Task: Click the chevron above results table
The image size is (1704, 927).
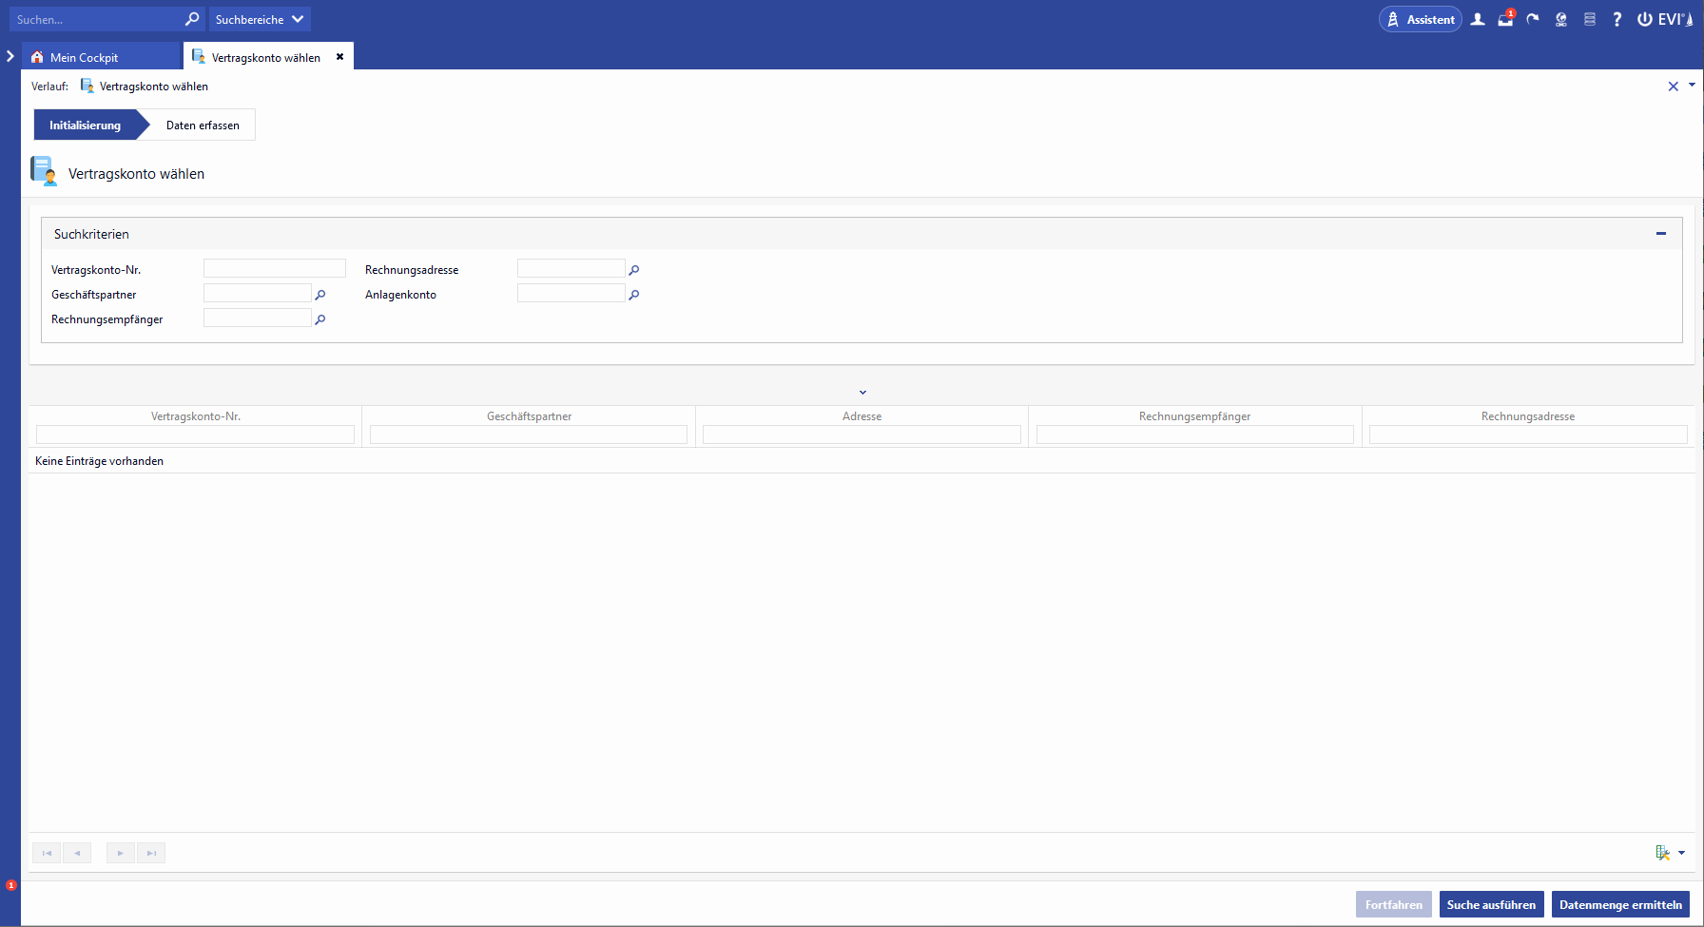Action: [862, 392]
